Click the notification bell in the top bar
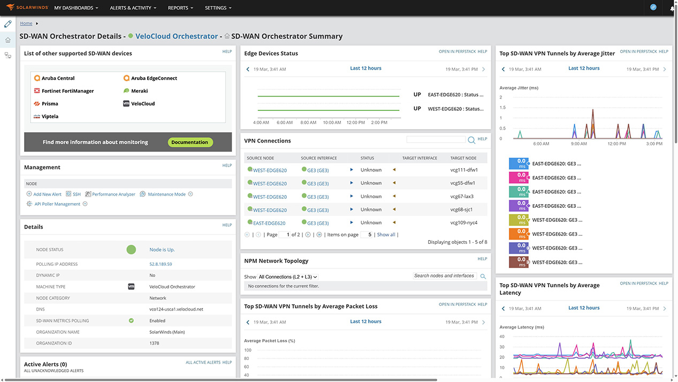Image resolution: width=678 pixels, height=382 pixels. 672,9
